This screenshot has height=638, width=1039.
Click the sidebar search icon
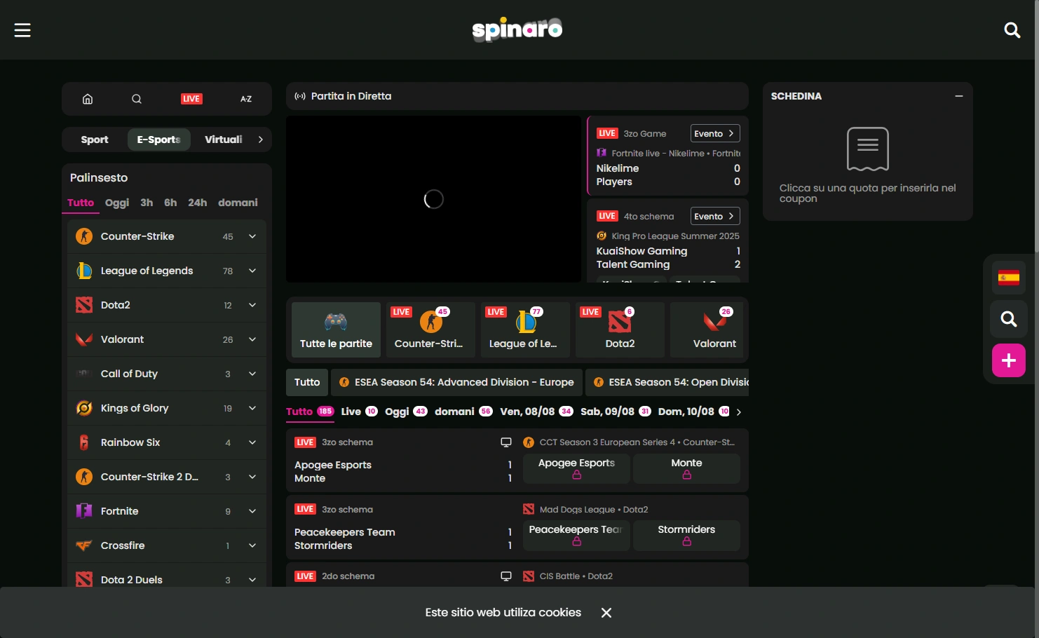coord(137,99)
